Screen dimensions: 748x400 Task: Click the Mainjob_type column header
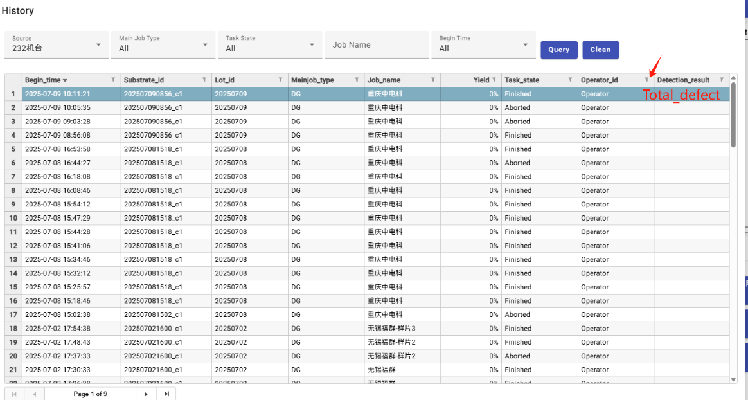[312, 80]
